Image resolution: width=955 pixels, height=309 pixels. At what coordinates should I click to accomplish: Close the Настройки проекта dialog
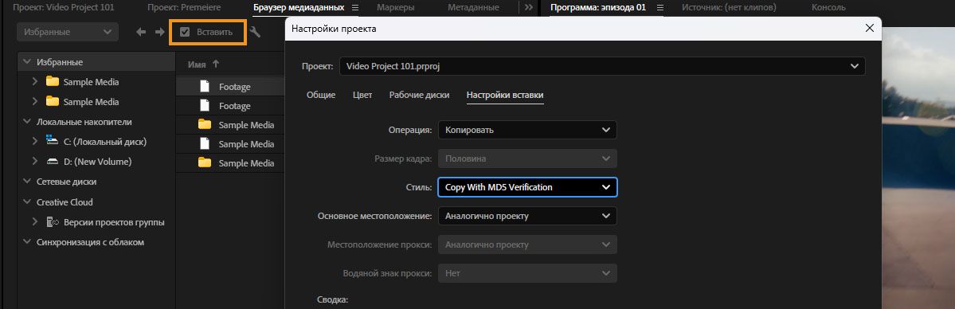click(x=870, y=28)
